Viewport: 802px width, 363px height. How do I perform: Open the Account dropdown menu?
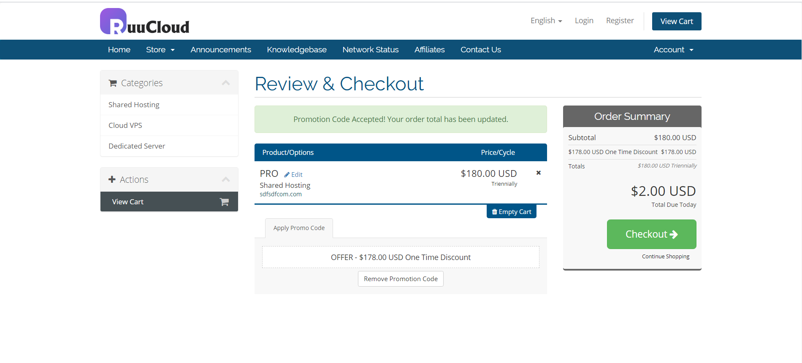tap(673, 50)
